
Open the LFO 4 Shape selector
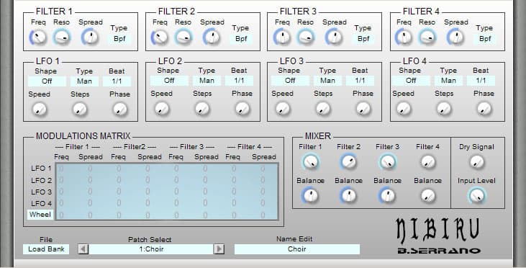(x=411, y=81)
